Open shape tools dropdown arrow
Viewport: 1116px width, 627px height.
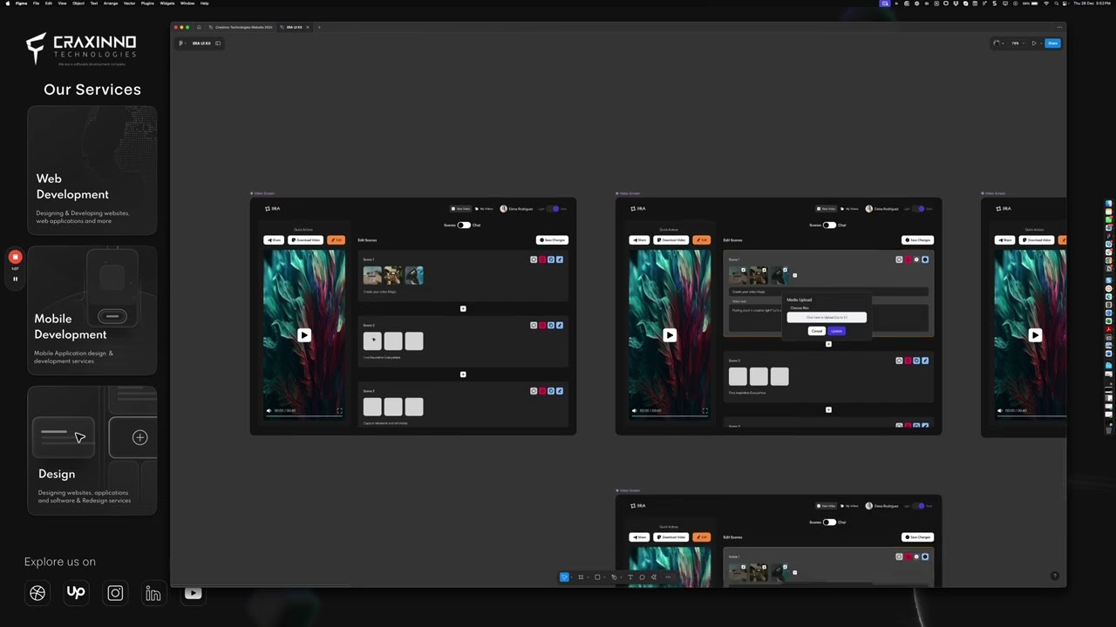coord(605,577)
